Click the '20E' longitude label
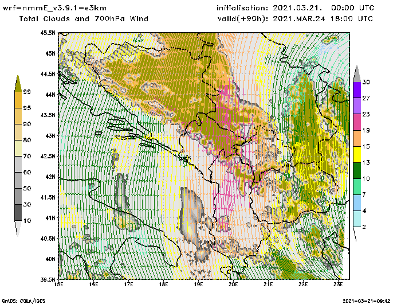401x304 pixels. pos(233,284)
